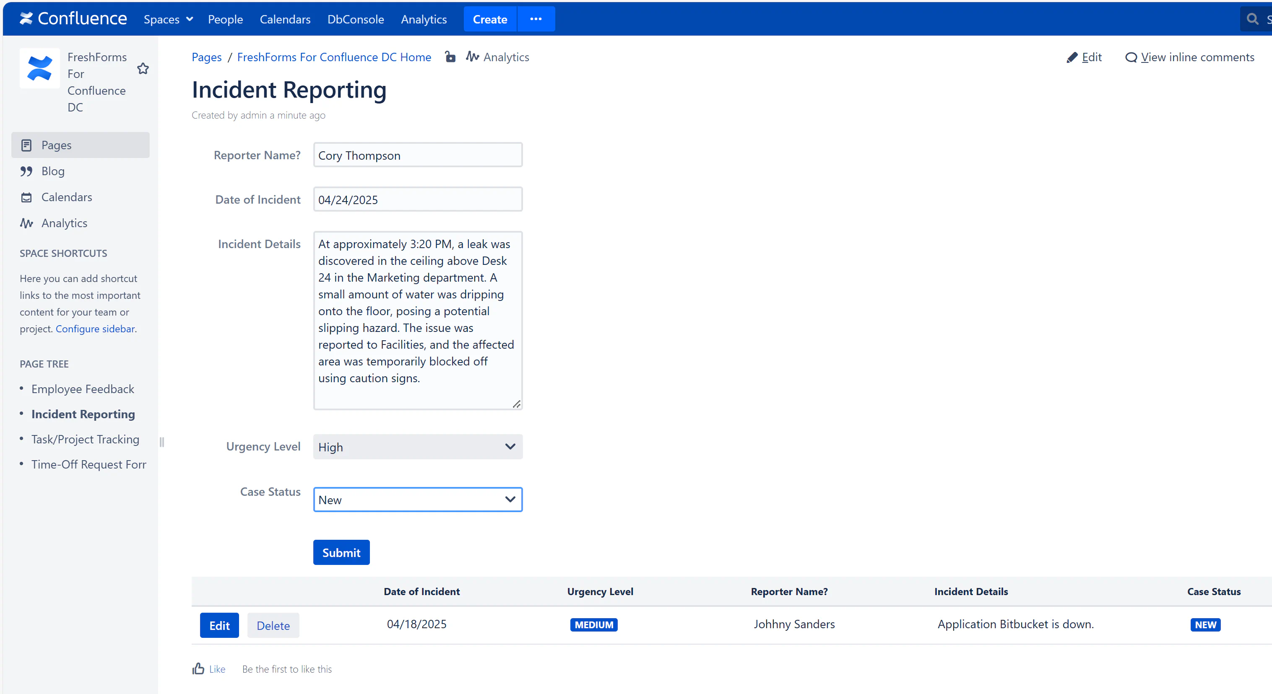Open the FreshForms space logo
This screenshot has width=1272, height=694.
click(39, 68)
